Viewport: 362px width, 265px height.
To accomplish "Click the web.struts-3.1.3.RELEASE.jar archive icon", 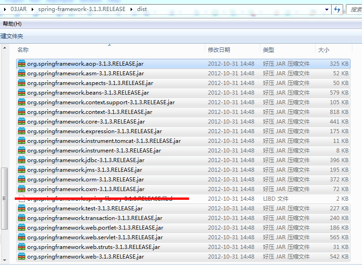I will tap(22, 247).
